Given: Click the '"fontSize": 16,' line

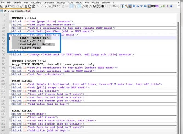Looking at the screenshot, I should click(x=31, y=41).
